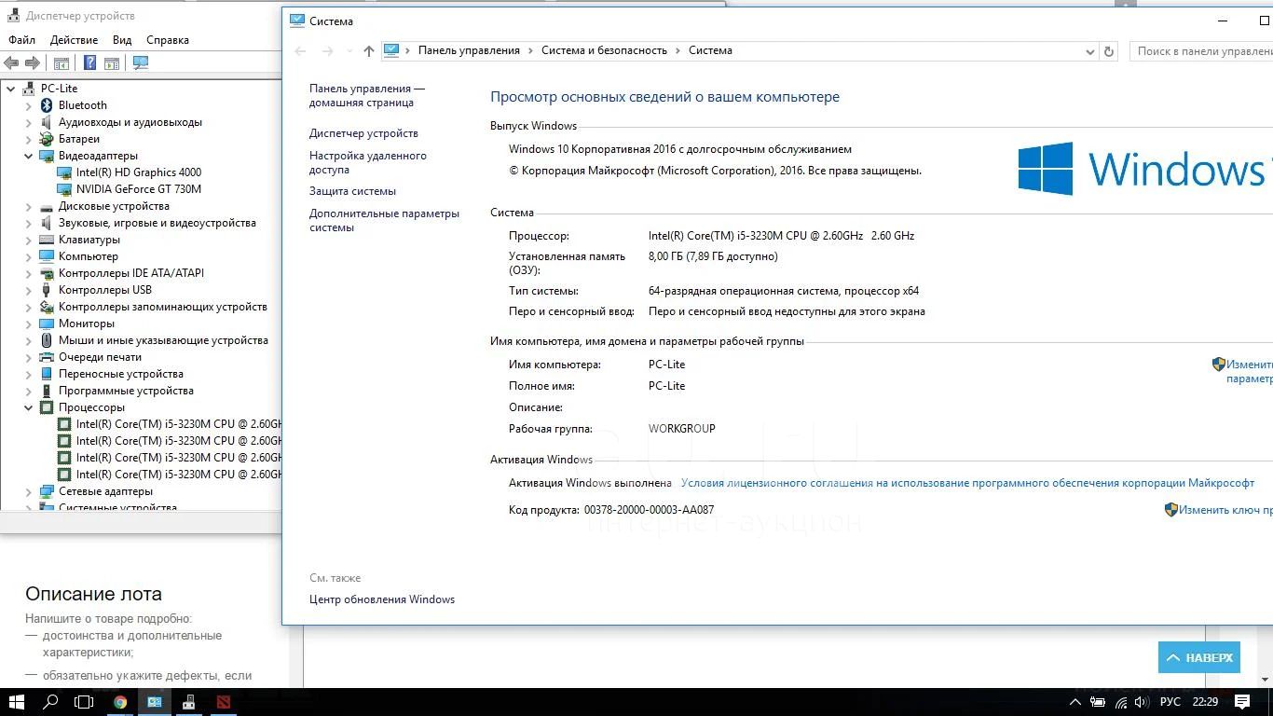Open Защита системы link
The height and width of the screenshot is (716, 1273).
[352, 191]
